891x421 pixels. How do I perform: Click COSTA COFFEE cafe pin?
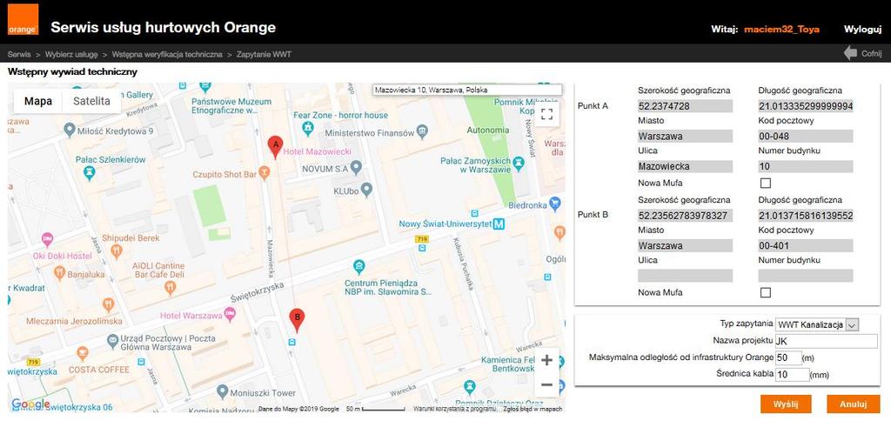click(x=83, y=353)
